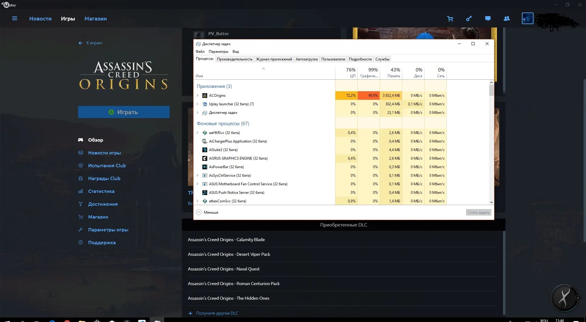
Task: Click the wrench icon beside Параметры игры
Action: click(x=81, y=230)
